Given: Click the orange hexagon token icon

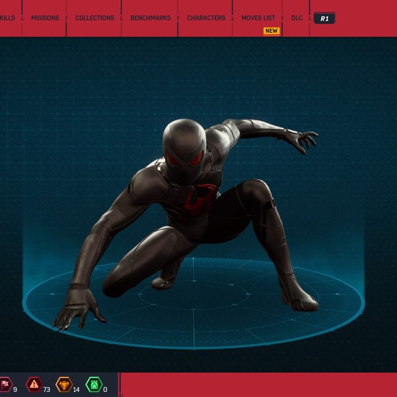Looking at the screenshot, I should click(x=65, y=385).
